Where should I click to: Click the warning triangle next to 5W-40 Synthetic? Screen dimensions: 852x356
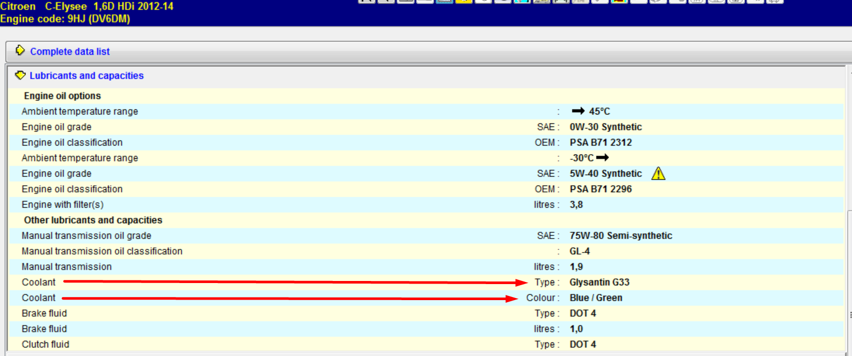[x=658, y=173]
